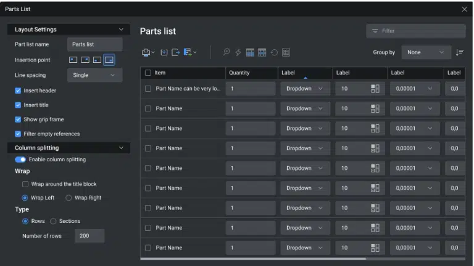Click the print icon in the toolbar
The image size is (474, 266).
pos(146,52)
